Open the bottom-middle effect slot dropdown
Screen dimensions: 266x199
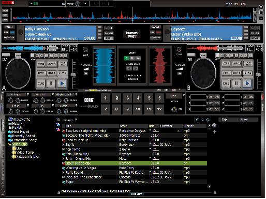[53, 106]
